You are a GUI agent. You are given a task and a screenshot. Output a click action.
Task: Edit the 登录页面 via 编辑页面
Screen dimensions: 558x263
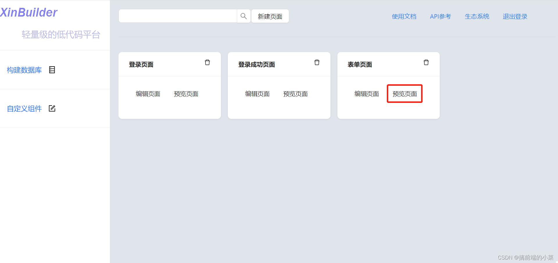pos(148,94)
